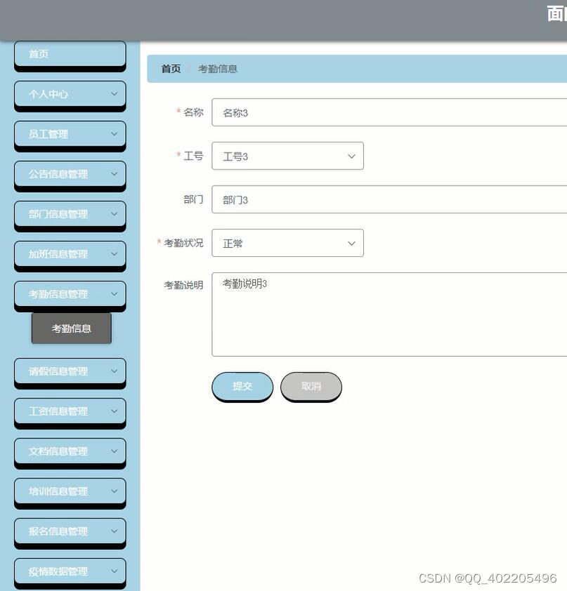Expand the 请假信息管理 sidebar section
567x591 pixels.
point(70,371)
